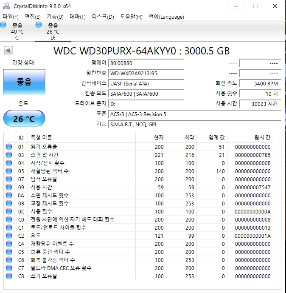
Task: Click attribute name 온도 in the table
Action: click(x=36, y=236)
